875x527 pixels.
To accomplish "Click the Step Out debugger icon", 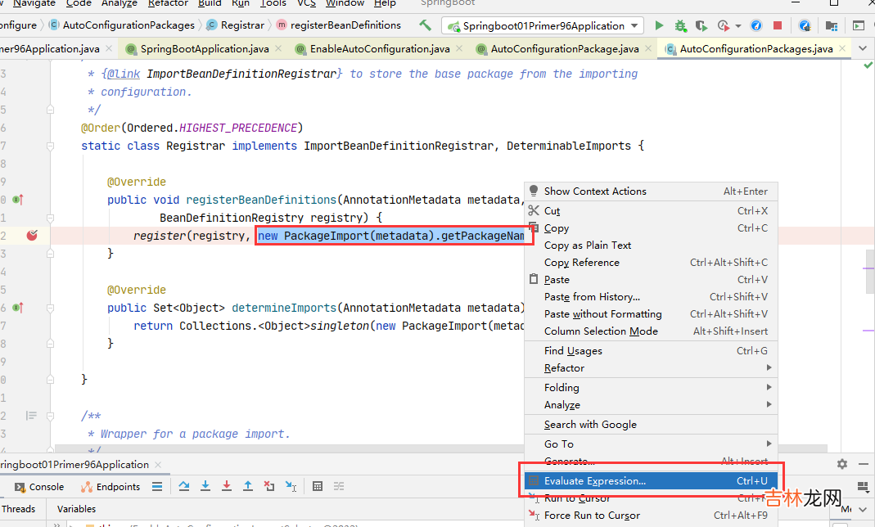I will 248,486.
